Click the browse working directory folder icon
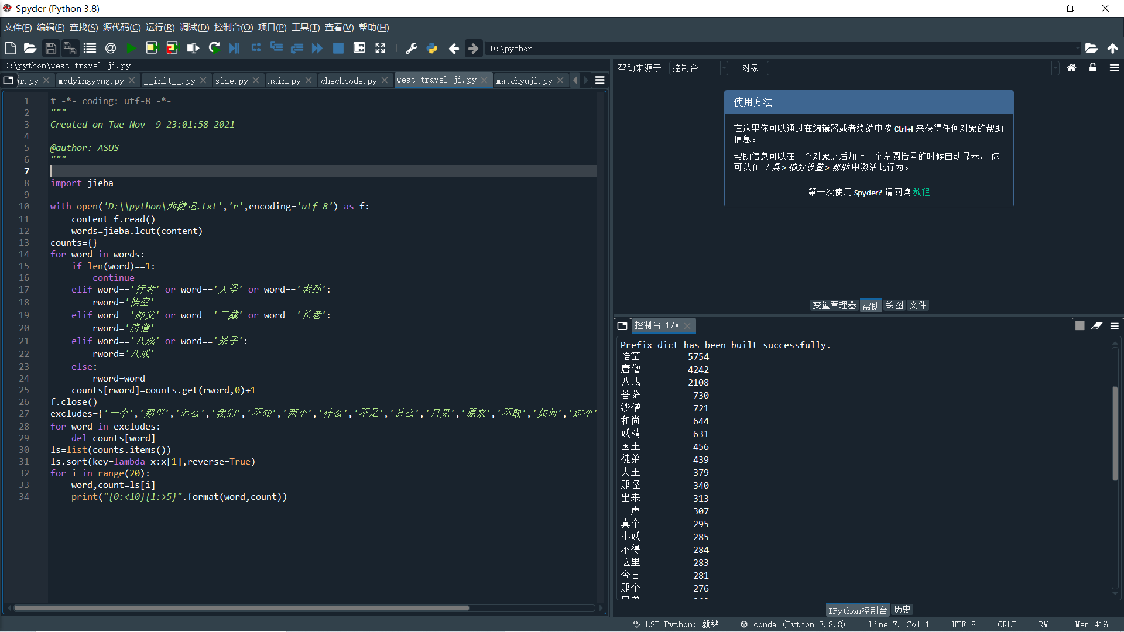 tap(1091, 49)
